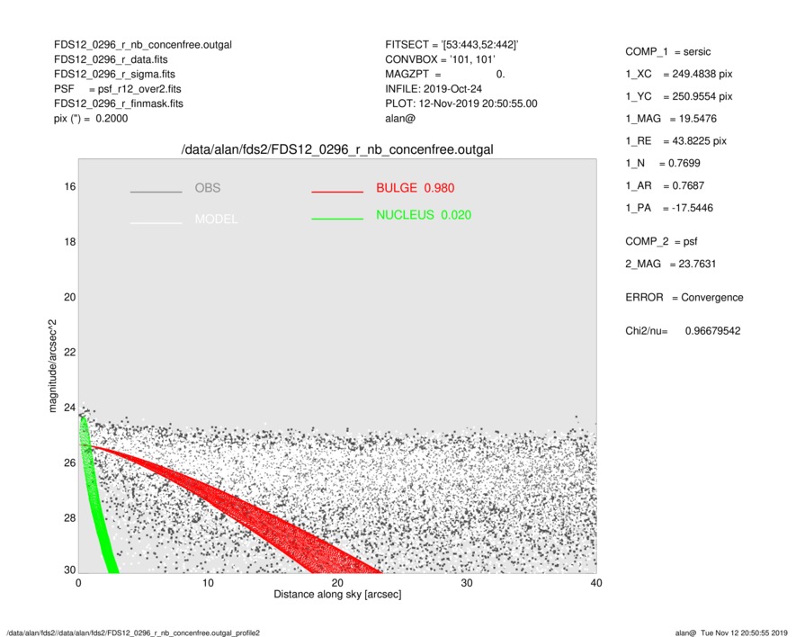Click the 1_MAG = 19.5476 parameter
This screenshot has width=796, height=637.
671,119
